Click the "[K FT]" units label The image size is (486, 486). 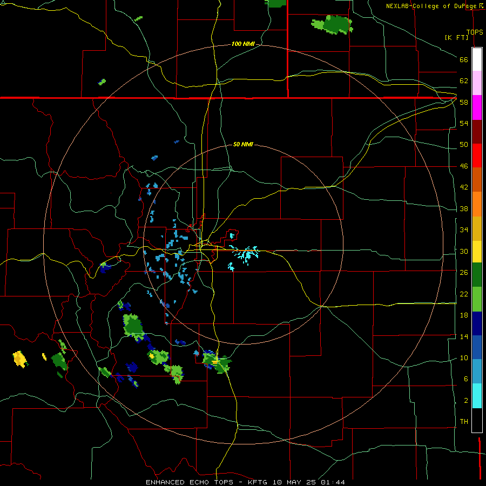(x=456, y=37)
